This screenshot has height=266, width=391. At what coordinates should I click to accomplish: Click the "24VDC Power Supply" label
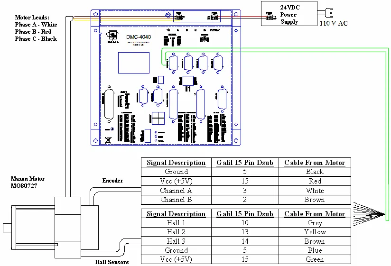pos(290,14)
